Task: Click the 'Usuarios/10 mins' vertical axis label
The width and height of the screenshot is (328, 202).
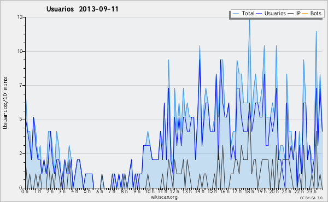Action: point(5,103)
